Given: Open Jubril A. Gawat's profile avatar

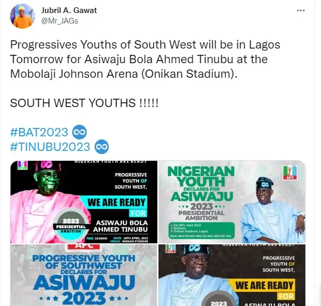Looking at the screenshot, I should 22,16.
